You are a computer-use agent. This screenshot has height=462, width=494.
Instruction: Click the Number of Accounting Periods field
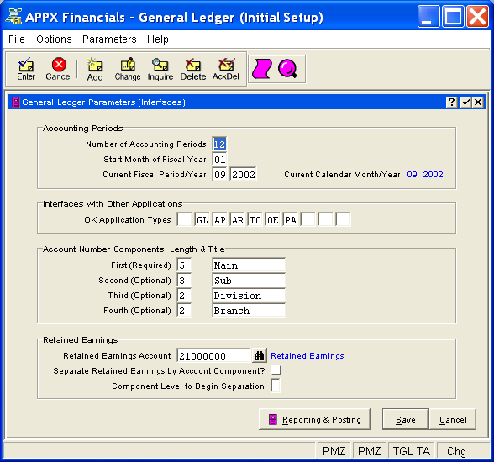point(219,144)
